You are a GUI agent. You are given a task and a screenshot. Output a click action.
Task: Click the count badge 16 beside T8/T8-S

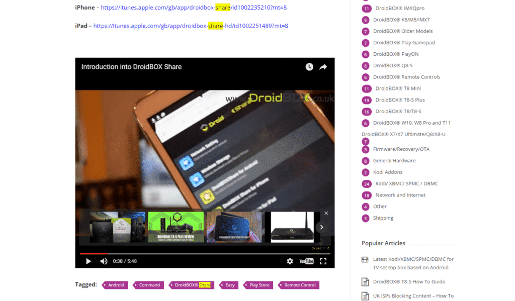coord(367,112)
